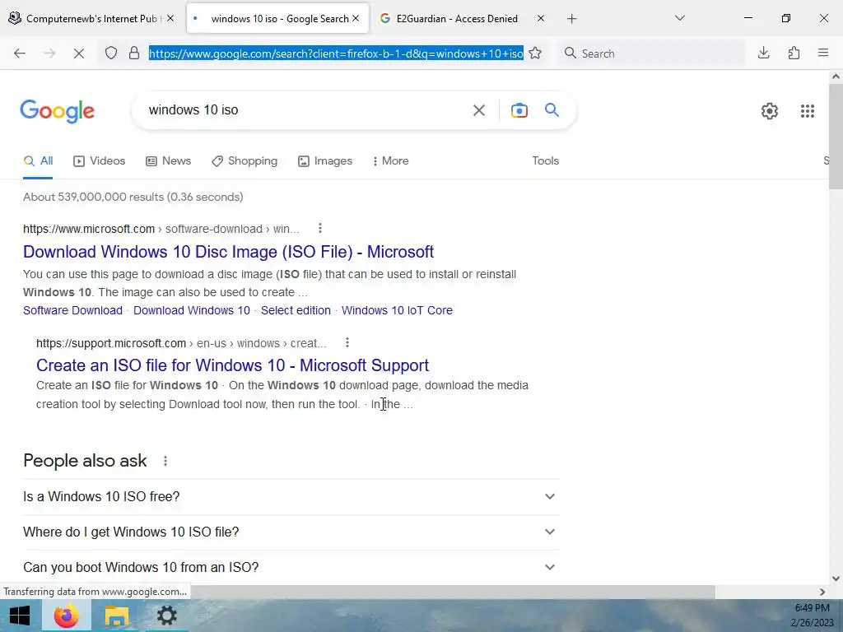
Task: Open the Software Download sitelink
Action: tap(72, 310)
